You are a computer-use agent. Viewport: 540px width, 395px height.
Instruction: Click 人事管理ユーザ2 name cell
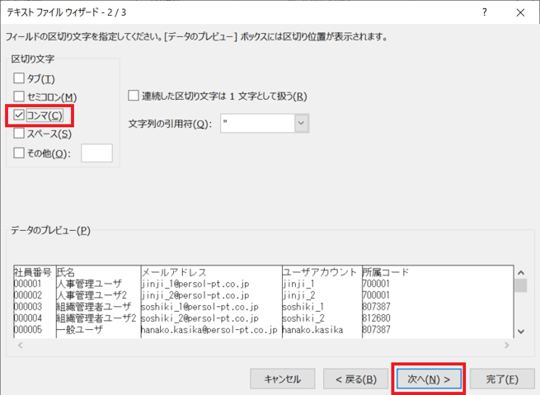[x=92, y=295]
